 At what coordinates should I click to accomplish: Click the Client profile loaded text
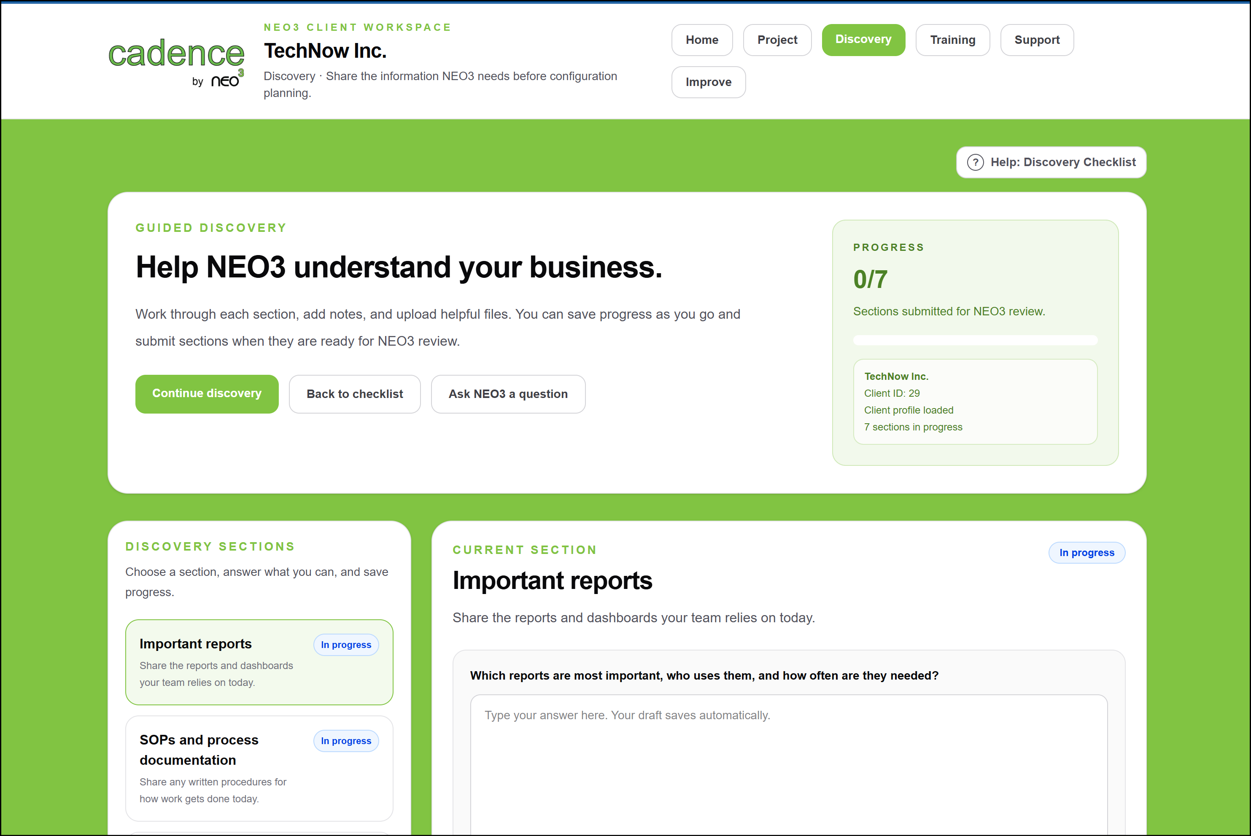pyautogui.click(x=909, y=410)
